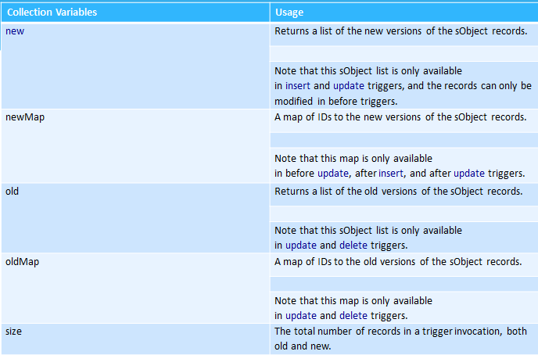Open the 'delete' link in old row note

[353, 246]
